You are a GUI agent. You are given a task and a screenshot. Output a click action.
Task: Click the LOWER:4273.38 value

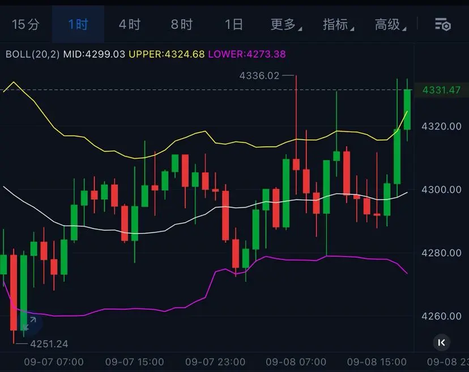click(247, 54)
